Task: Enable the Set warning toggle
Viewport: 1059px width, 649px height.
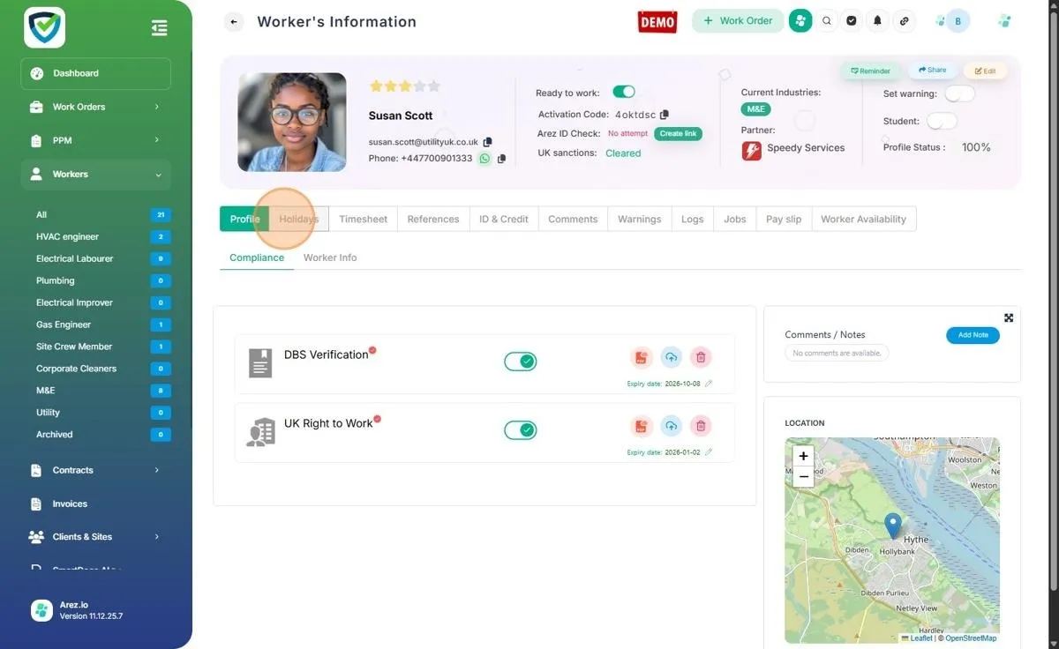Action: click(959, 93)
